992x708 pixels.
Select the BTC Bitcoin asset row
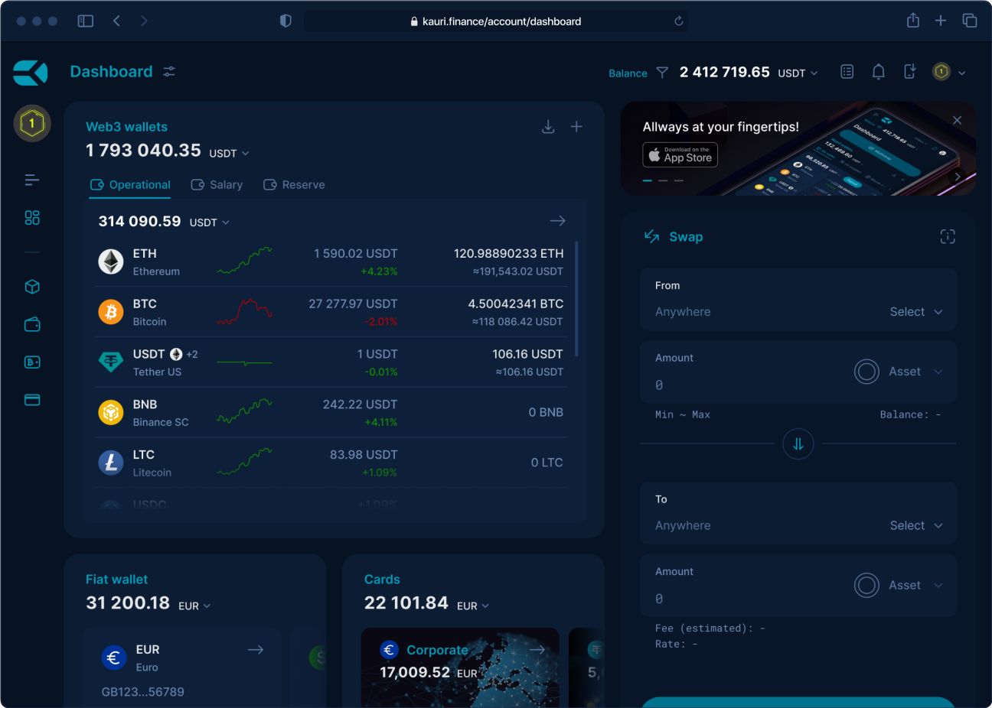[x=331, y=312]
